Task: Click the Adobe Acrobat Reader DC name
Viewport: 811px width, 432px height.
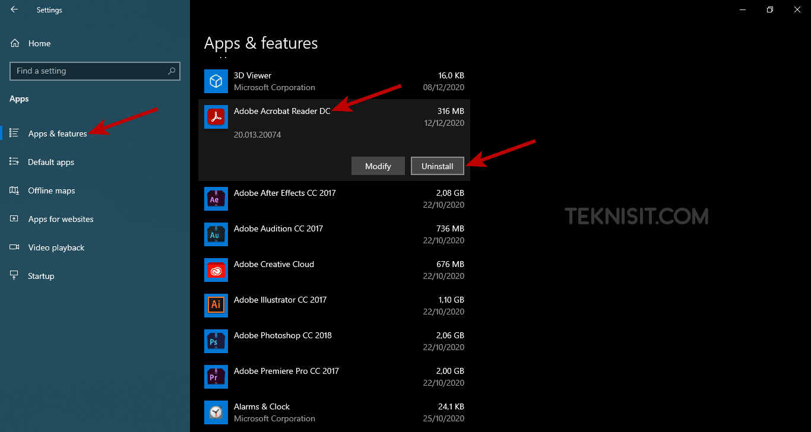Action: pos(282,111)
